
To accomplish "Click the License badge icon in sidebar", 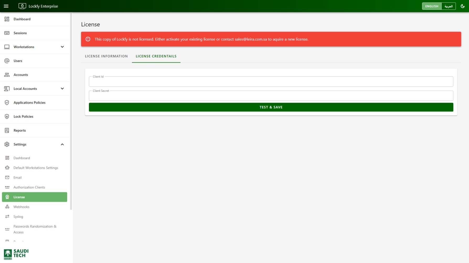I will click(x=7, y=197).
